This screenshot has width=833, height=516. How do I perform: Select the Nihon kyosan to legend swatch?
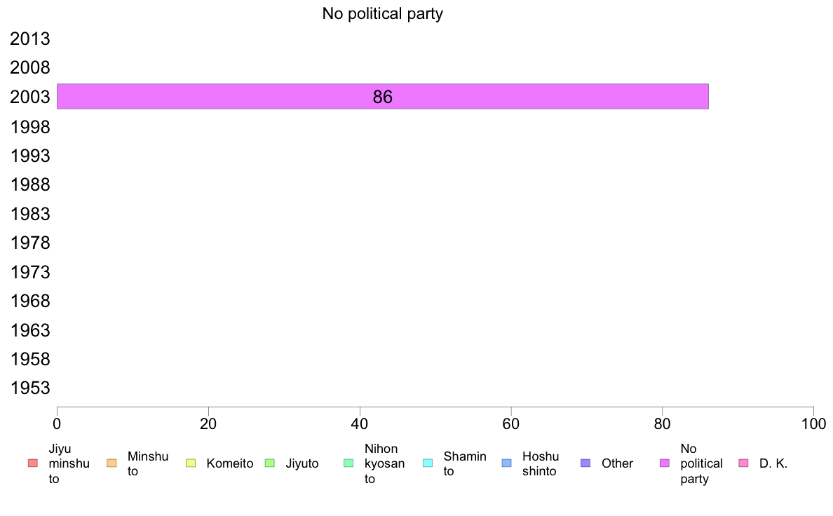[348, 463]
